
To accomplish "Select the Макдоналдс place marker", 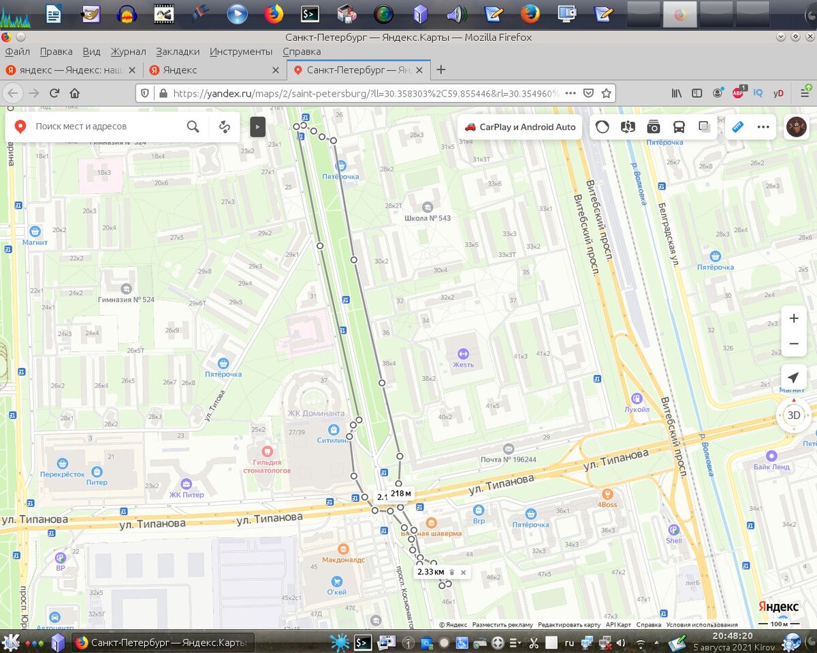I will [x=344, y=548].
